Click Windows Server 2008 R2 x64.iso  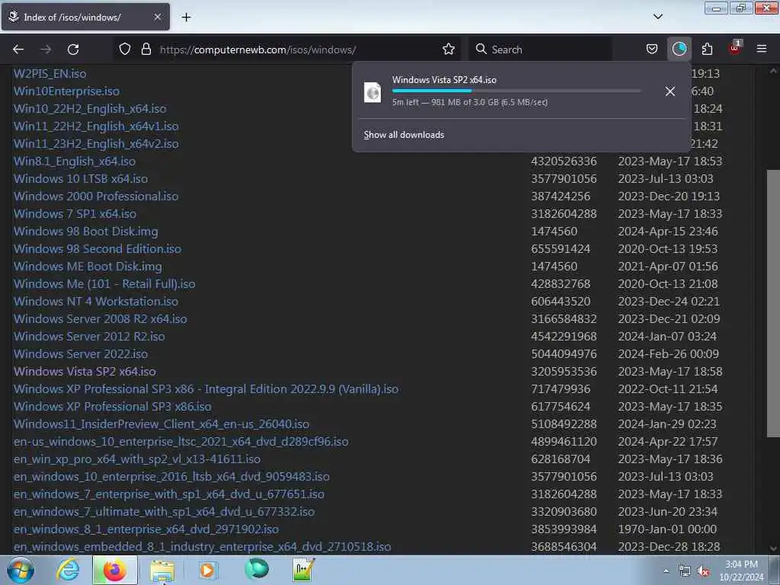tap(101, 319)
